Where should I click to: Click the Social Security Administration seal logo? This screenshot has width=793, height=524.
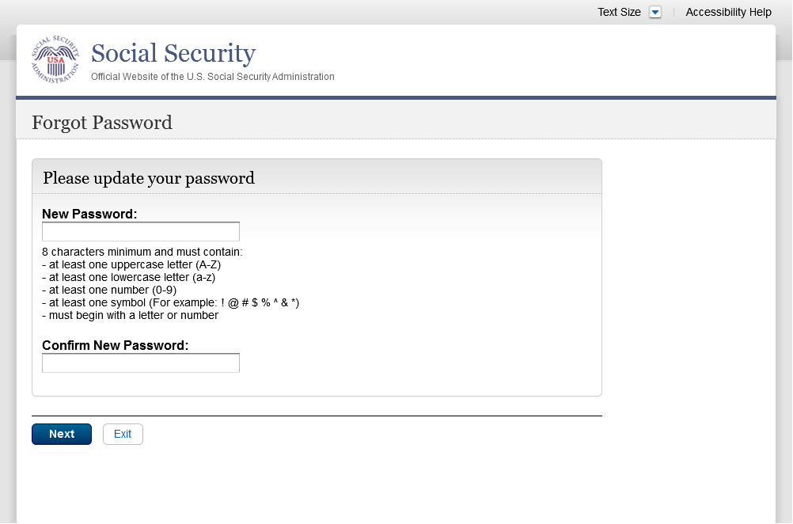(x=55, y=59)
